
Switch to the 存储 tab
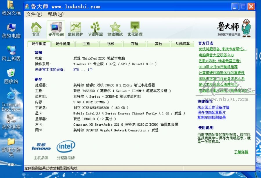(x=135, y=44)
